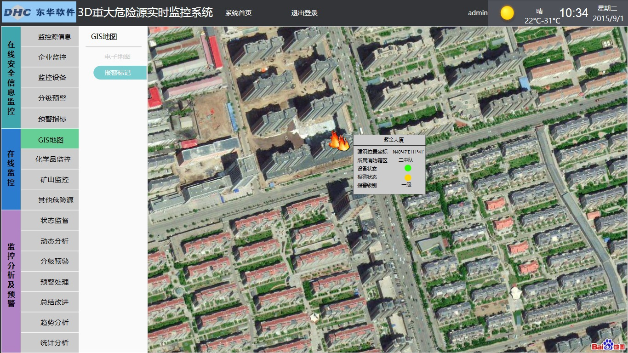Click the large fire alarm marker on map
This screenshot has width=628, height=353.
click(339, 141)
